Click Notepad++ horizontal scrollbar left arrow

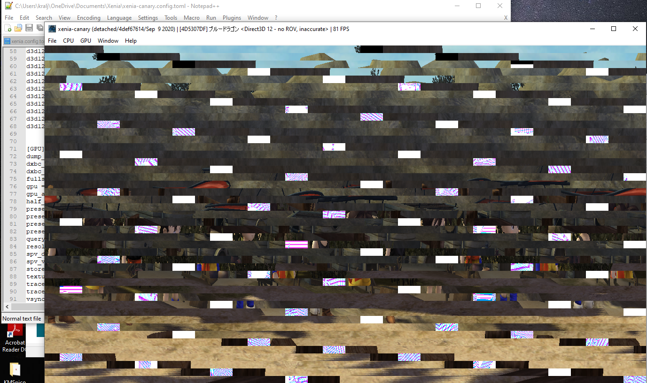(x=6, y=306)
